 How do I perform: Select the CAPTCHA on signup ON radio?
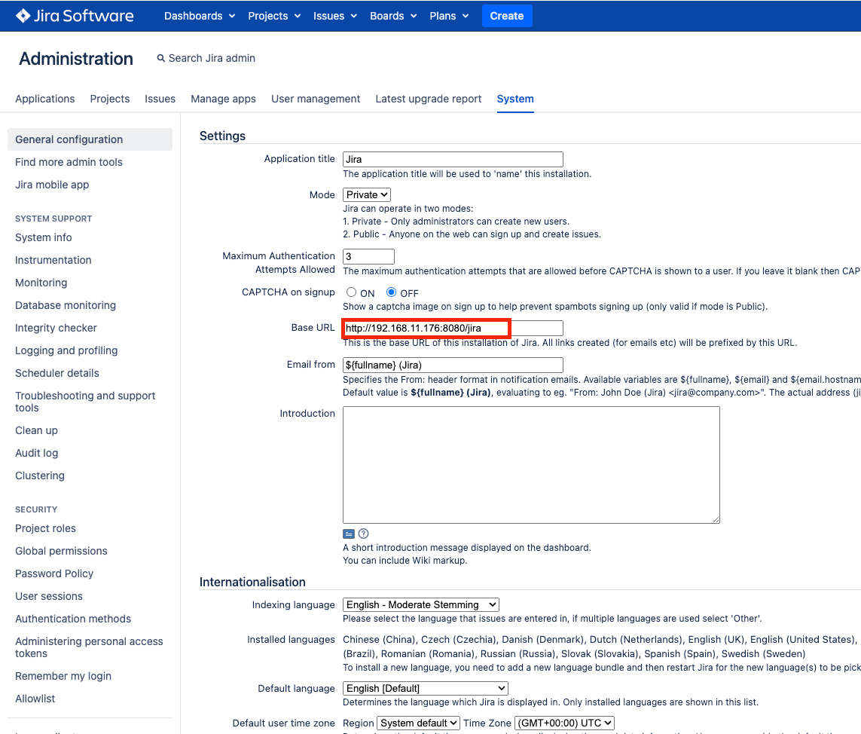[x=352, y=292]
